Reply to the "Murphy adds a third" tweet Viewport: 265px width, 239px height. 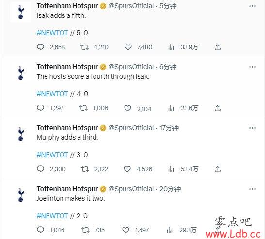(x=40, y=169)
